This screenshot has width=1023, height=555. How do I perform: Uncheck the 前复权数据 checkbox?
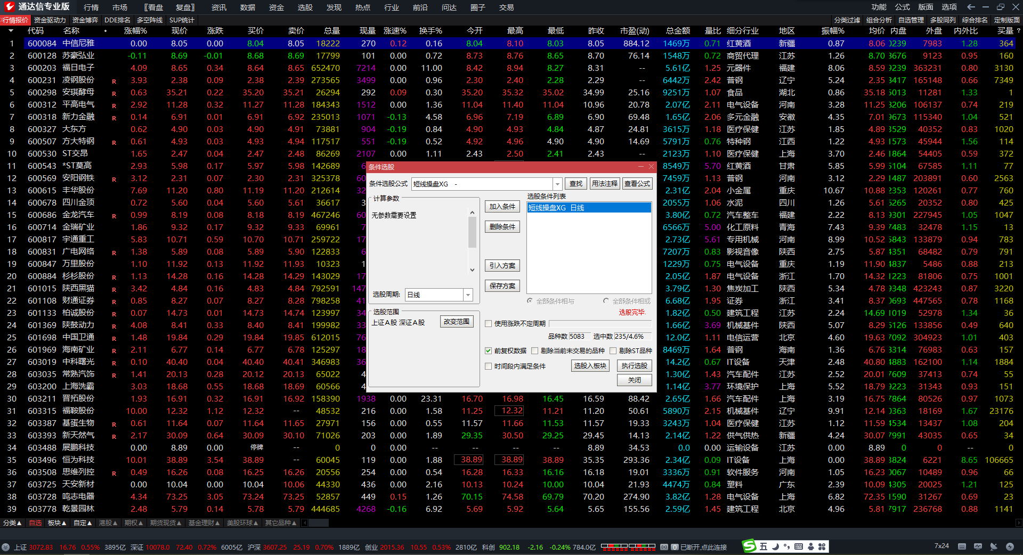488,351
